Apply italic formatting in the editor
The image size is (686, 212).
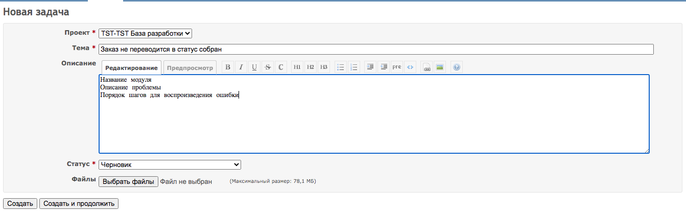(x=241, y=67)
